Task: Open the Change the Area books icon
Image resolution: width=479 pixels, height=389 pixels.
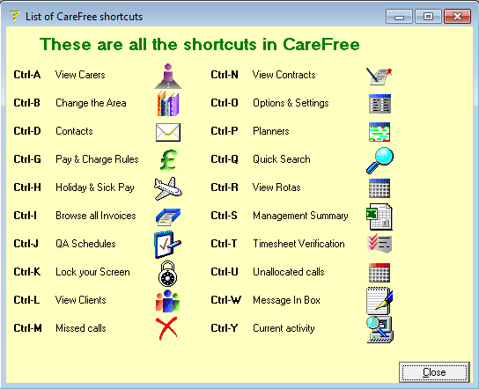Action: [168, 104]
